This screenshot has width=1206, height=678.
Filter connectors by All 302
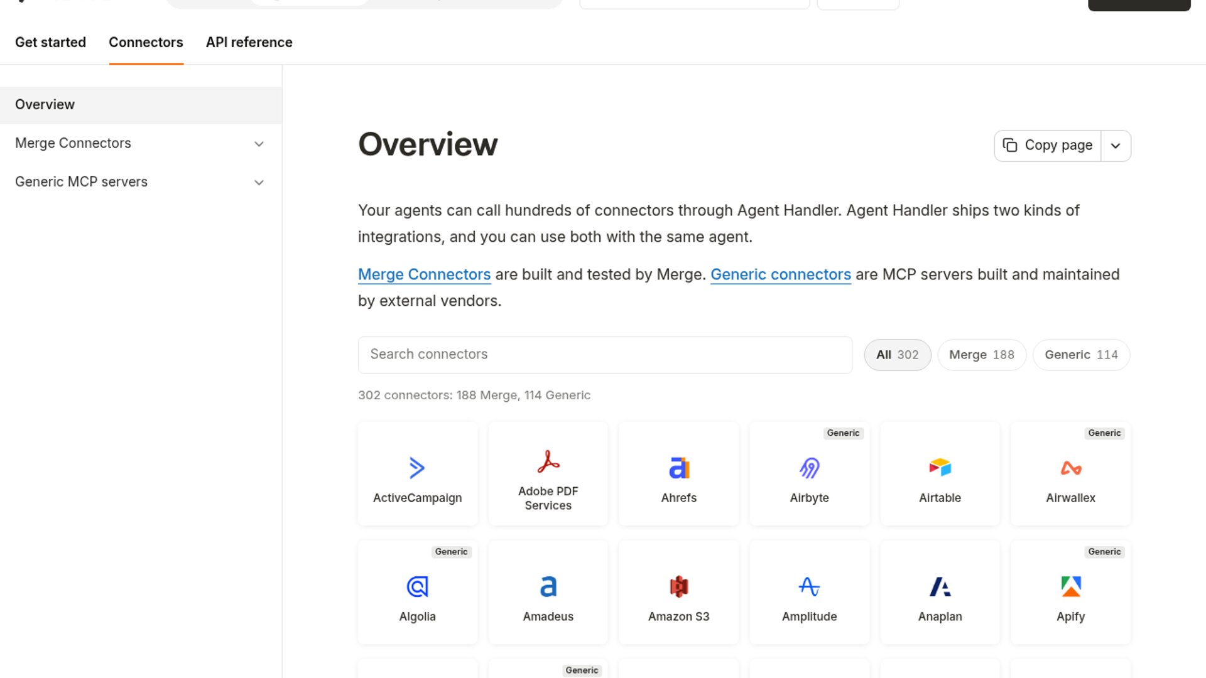(x=897, y=355)
